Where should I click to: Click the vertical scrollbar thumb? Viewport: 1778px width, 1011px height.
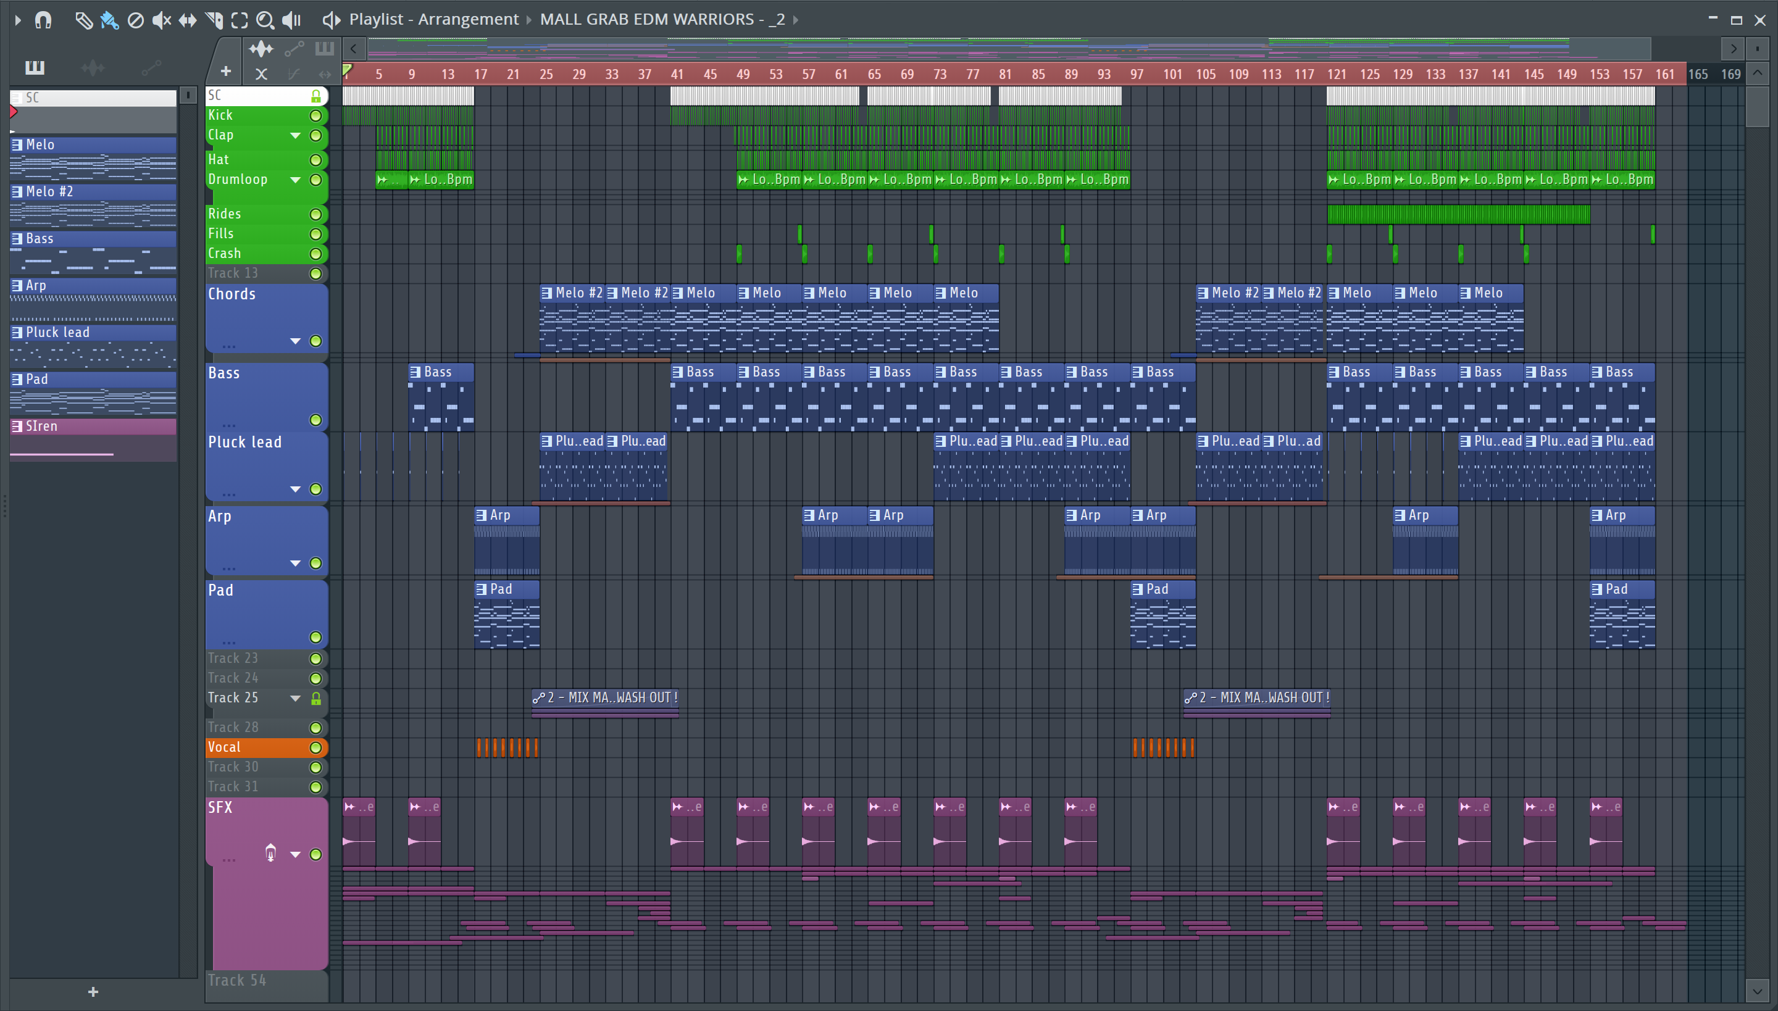point(1757,106)
